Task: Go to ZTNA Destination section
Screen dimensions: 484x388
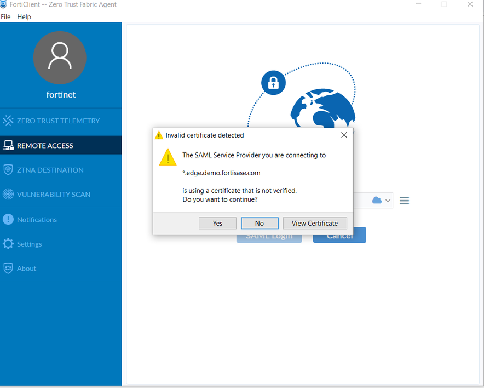Action: tap(61, 170)
